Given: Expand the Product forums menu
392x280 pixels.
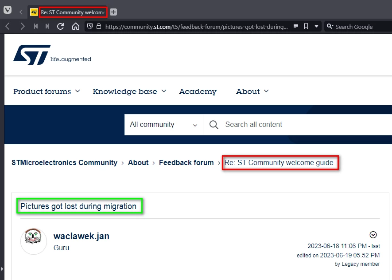Looking at the screenshot, I should pyautogui.click(x=47, y=91).
